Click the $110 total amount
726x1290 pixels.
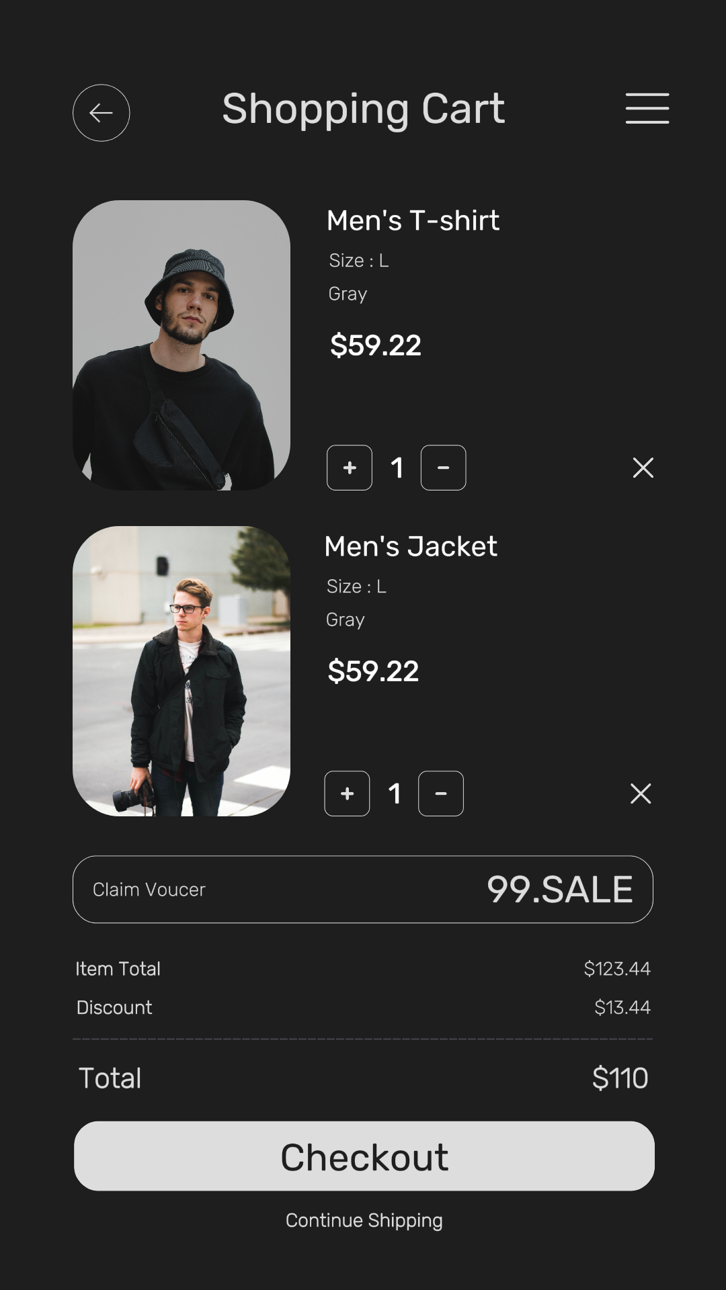(x=620, y=1078)
